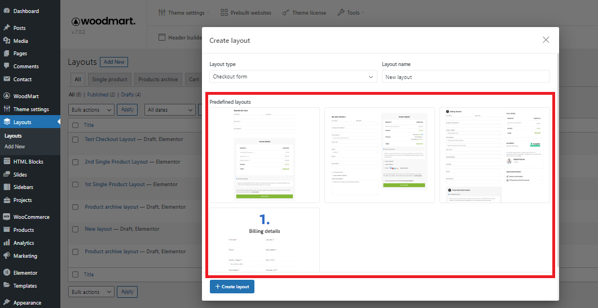The image size is (598, 308).
Task: Open the Layout type dropdown
Action: pos(293,77)
